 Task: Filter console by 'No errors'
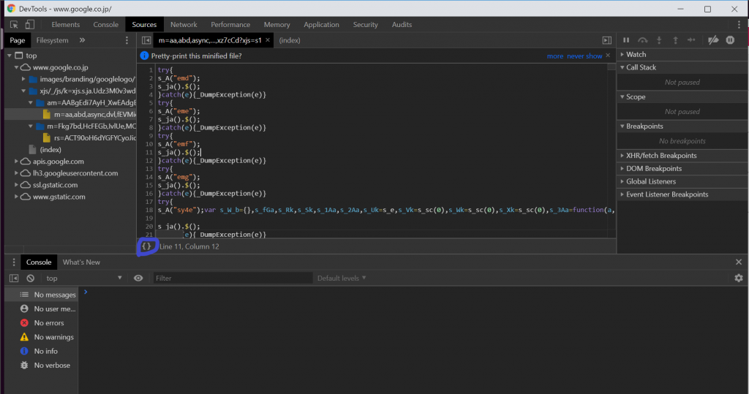[42, 323]
